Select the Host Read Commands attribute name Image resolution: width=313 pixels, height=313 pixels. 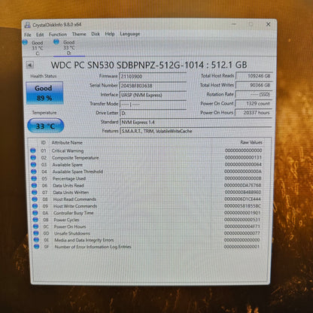point(74,199)
